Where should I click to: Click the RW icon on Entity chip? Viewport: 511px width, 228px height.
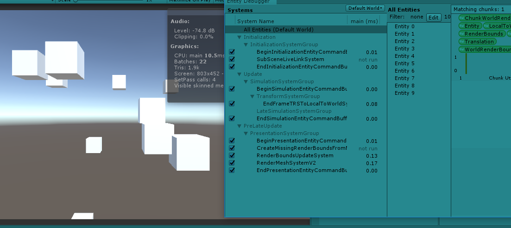tap(461, 26)
